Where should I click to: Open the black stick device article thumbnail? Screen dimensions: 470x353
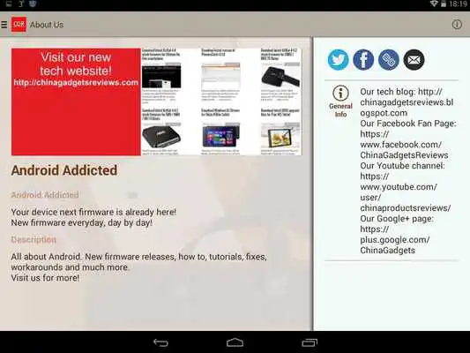[280, 76]
